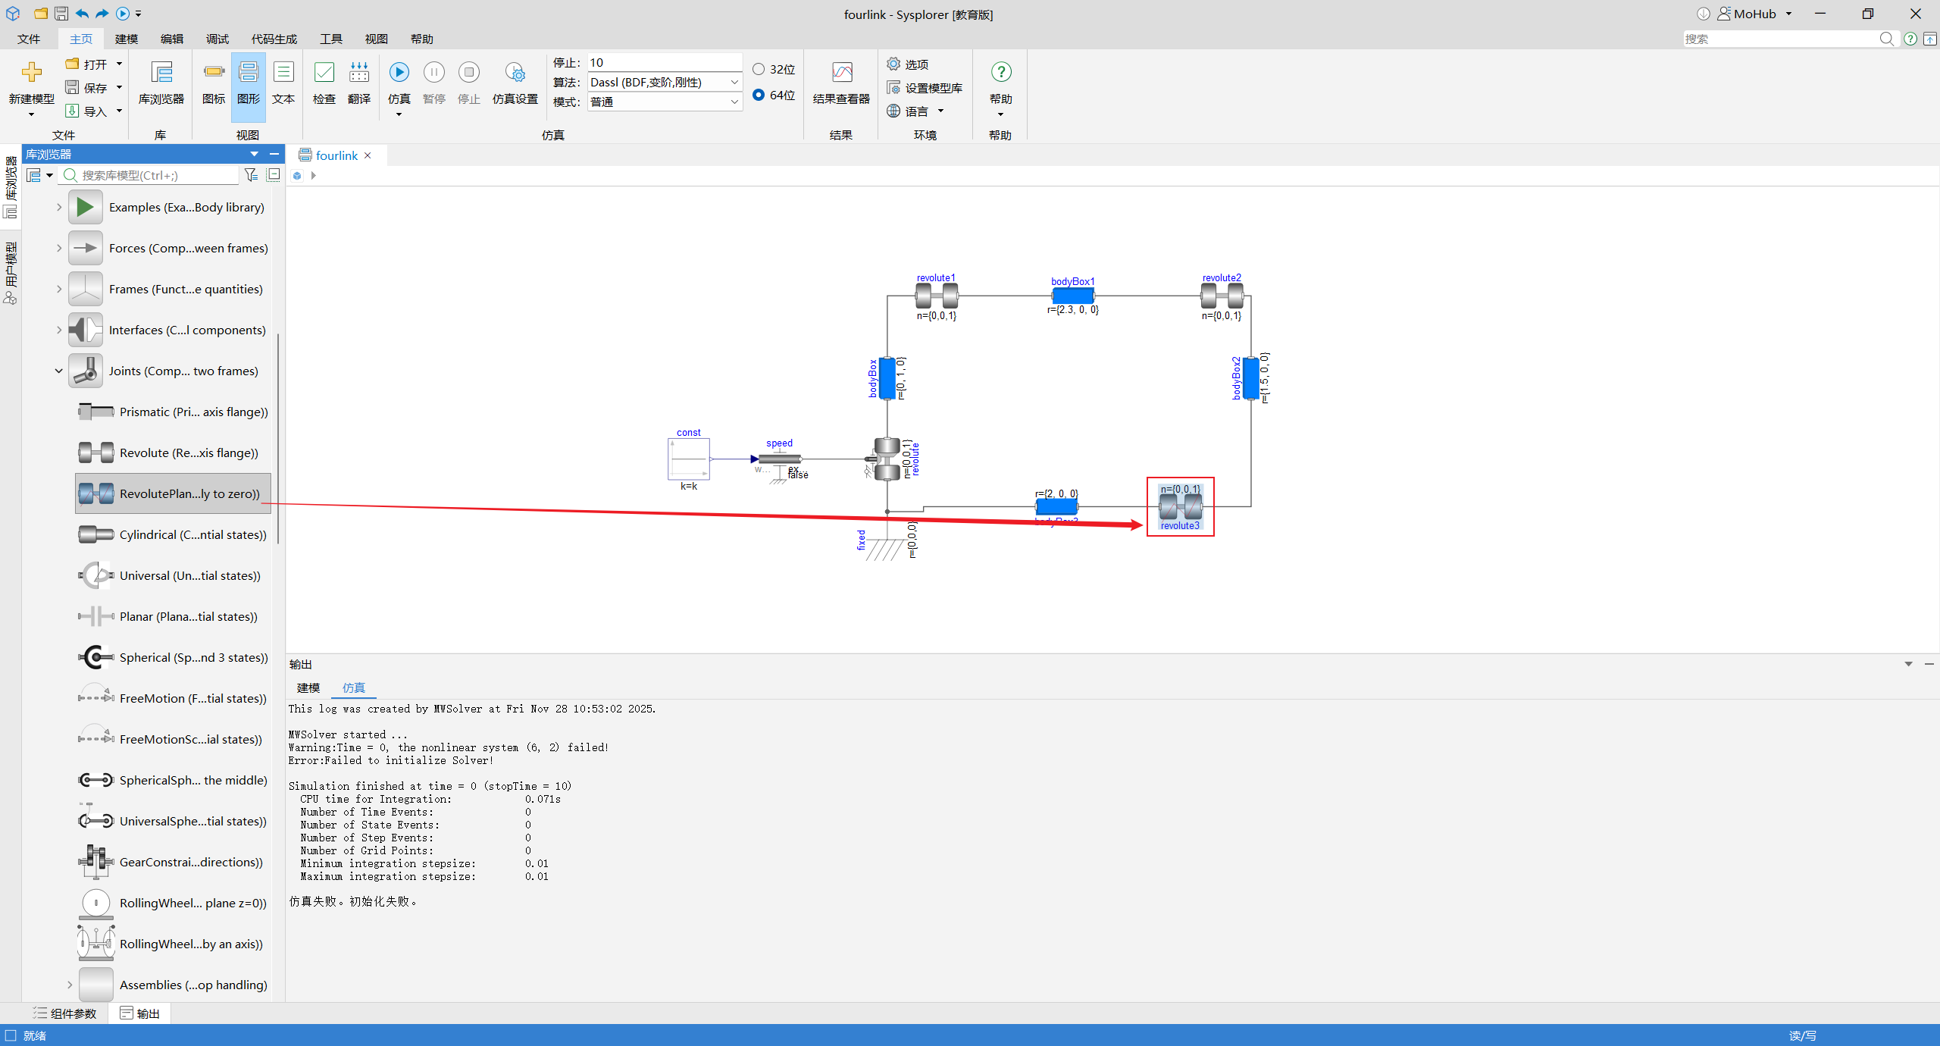Switch output panel to 建模 tab
This screenshot has height=1046, width=1940.
(x=308, y=687)
